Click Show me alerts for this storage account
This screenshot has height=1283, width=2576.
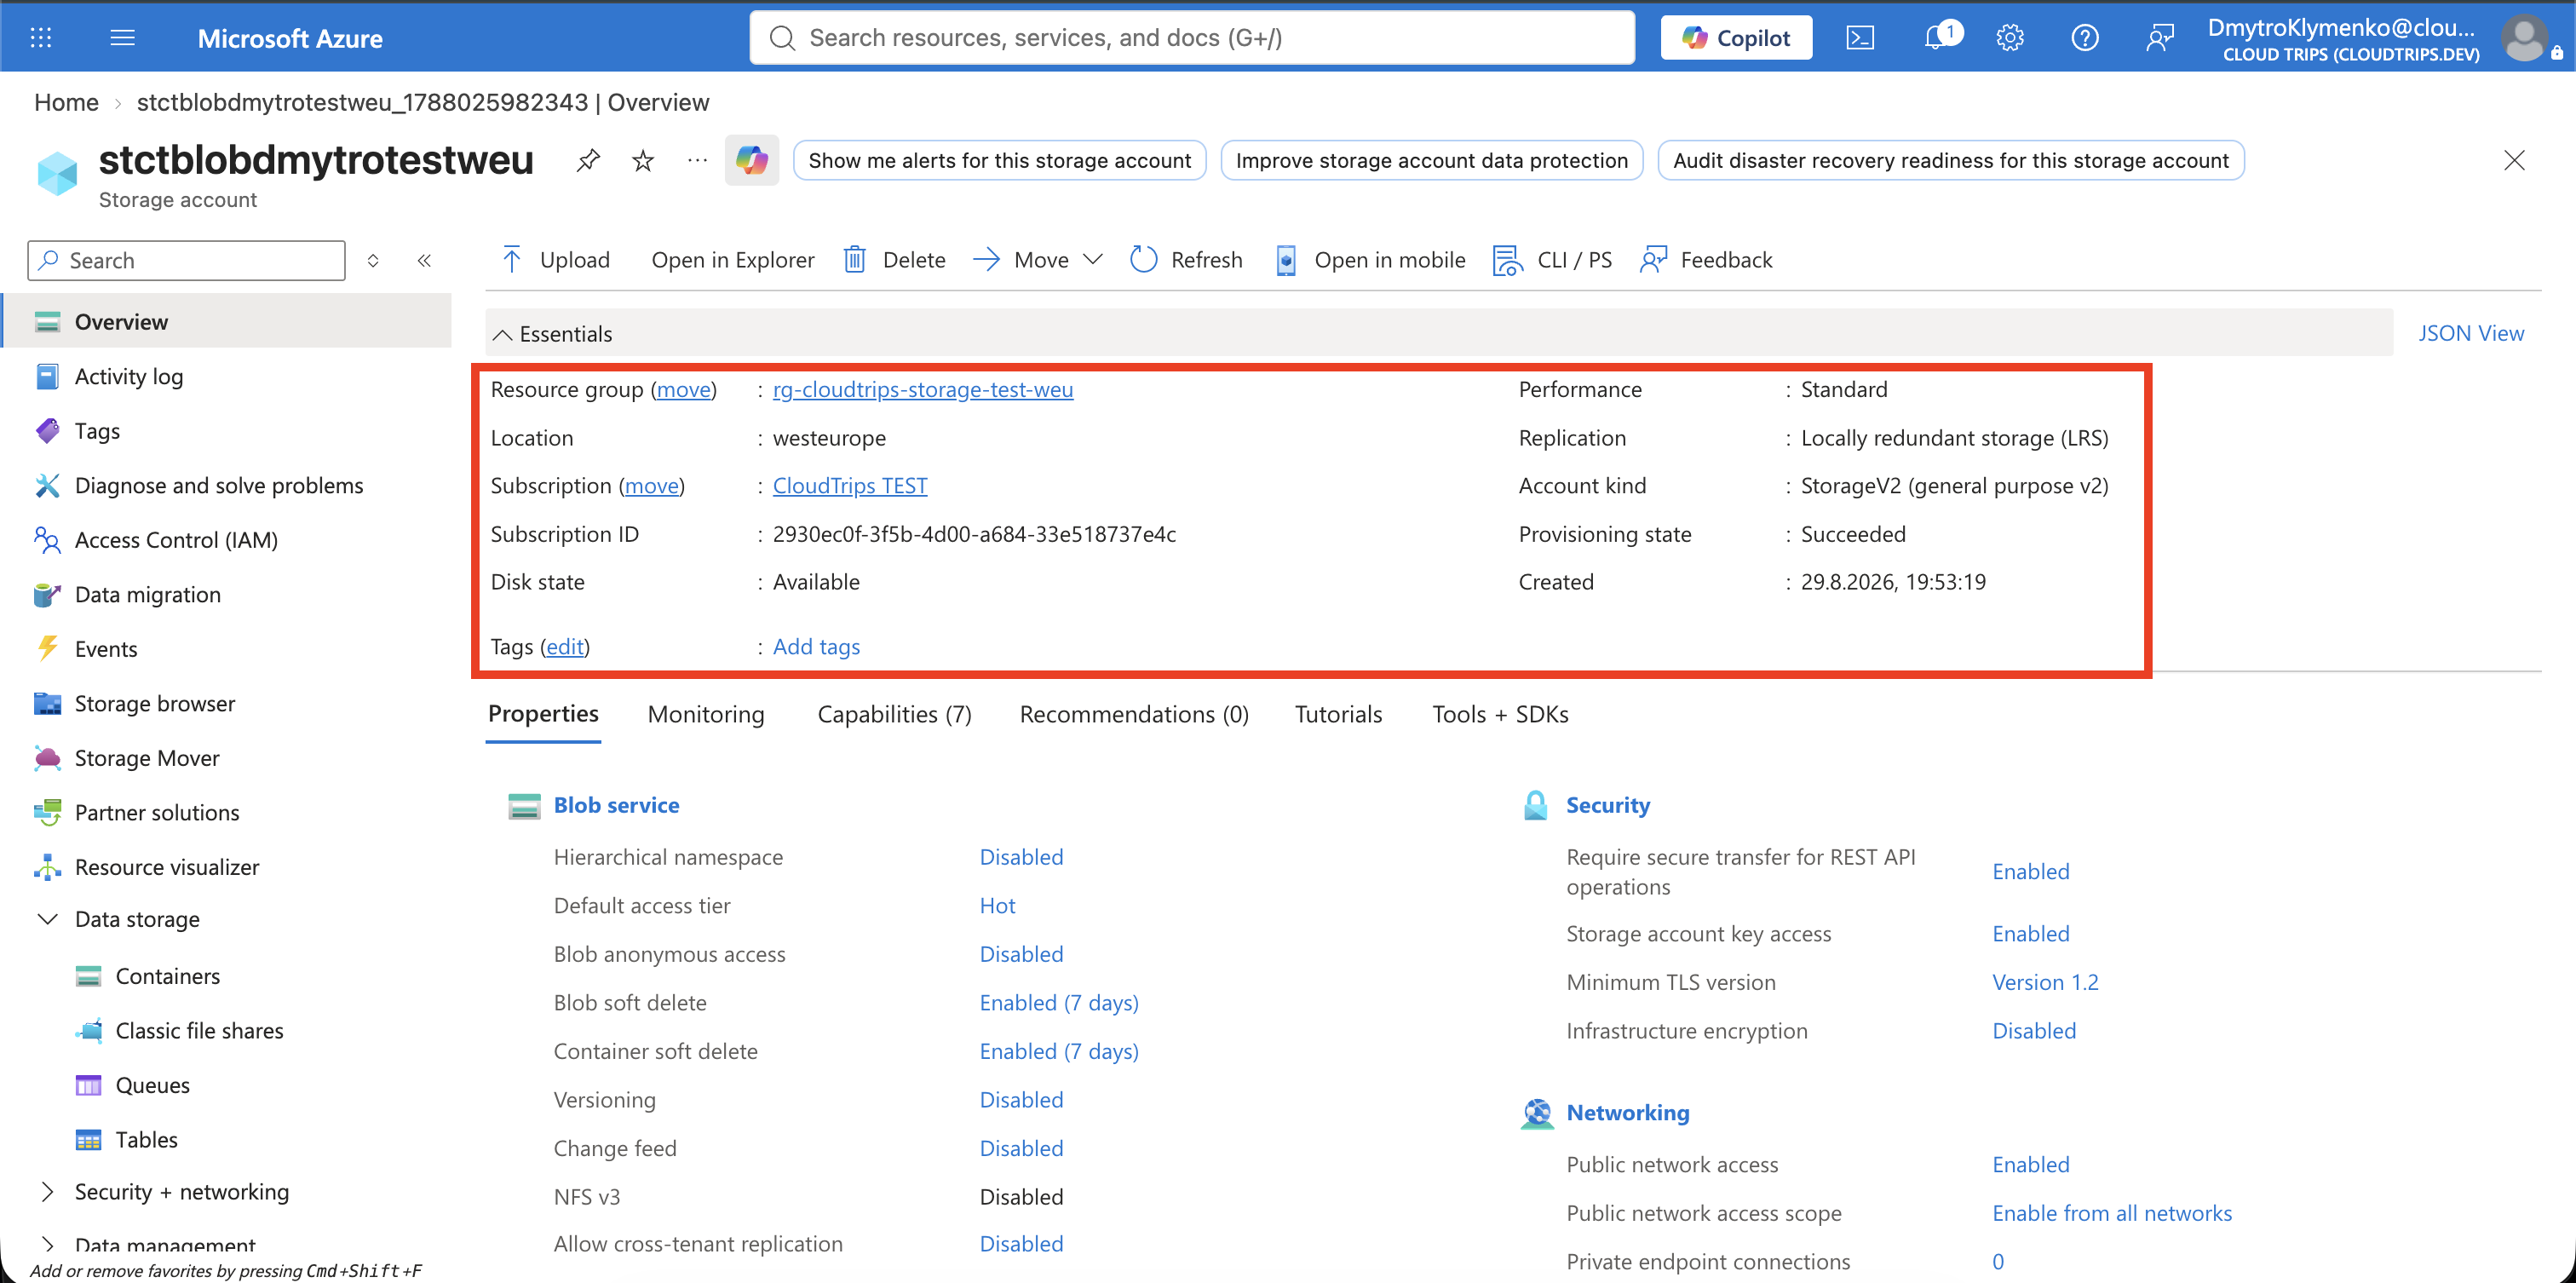tap(999, 160)
